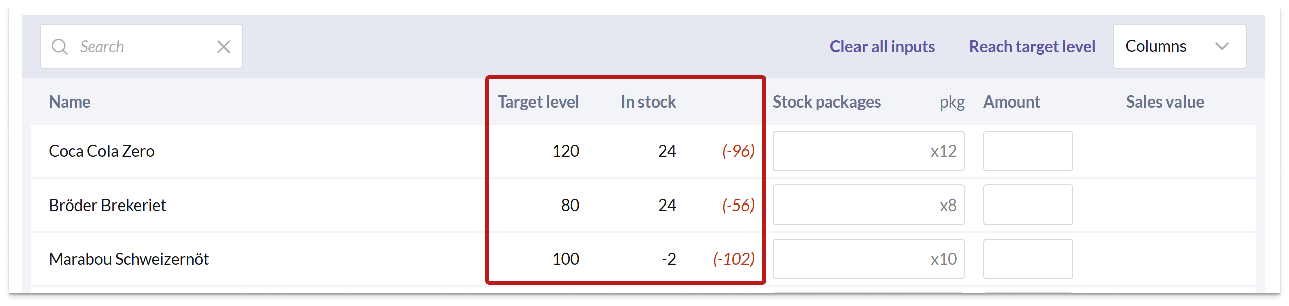The height and width of the screenshot is (306, 1289).
Task: Clear search with the X icon
Action: 224,47
